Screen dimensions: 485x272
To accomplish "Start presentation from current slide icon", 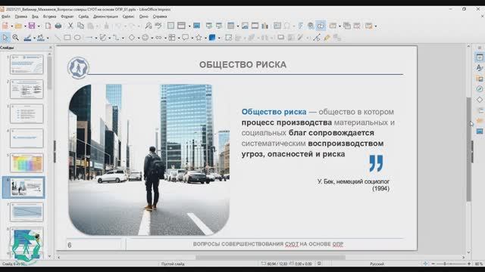I will pyautogui.click(x=219, y=26).
